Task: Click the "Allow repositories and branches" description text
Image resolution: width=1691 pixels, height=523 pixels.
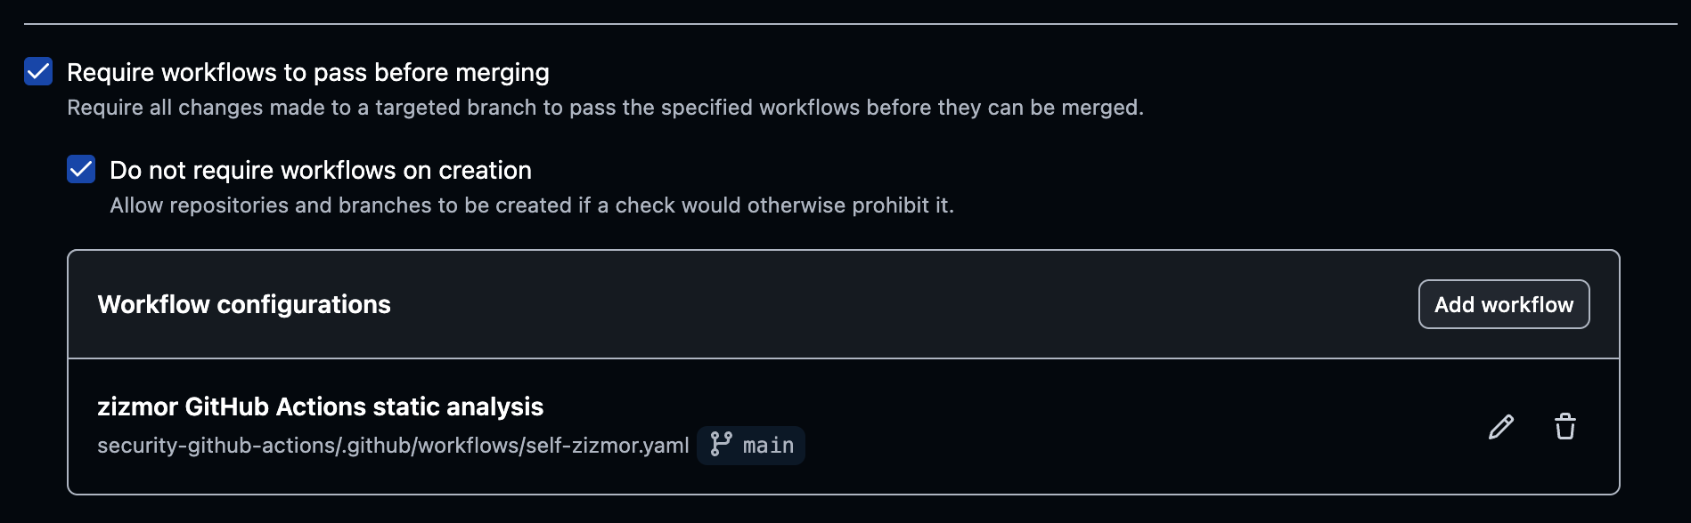Action: [x=531, y=205]
